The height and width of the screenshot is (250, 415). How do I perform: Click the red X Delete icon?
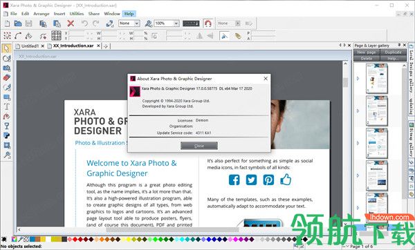point(71,23)
